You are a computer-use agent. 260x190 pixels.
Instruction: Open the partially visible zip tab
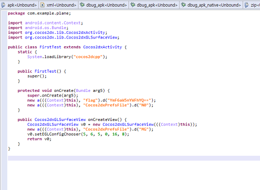pyautogui.click(x=252, y=5)
